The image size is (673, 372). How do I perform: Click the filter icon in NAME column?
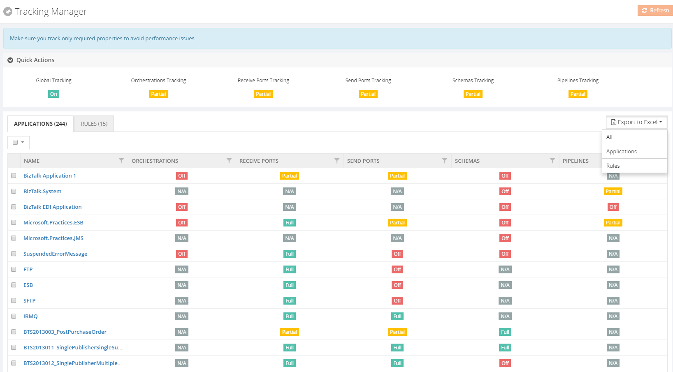point(121,161)
